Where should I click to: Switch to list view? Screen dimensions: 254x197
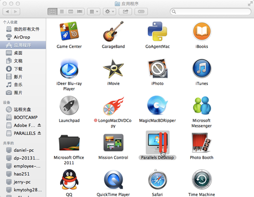pos(62,12)
